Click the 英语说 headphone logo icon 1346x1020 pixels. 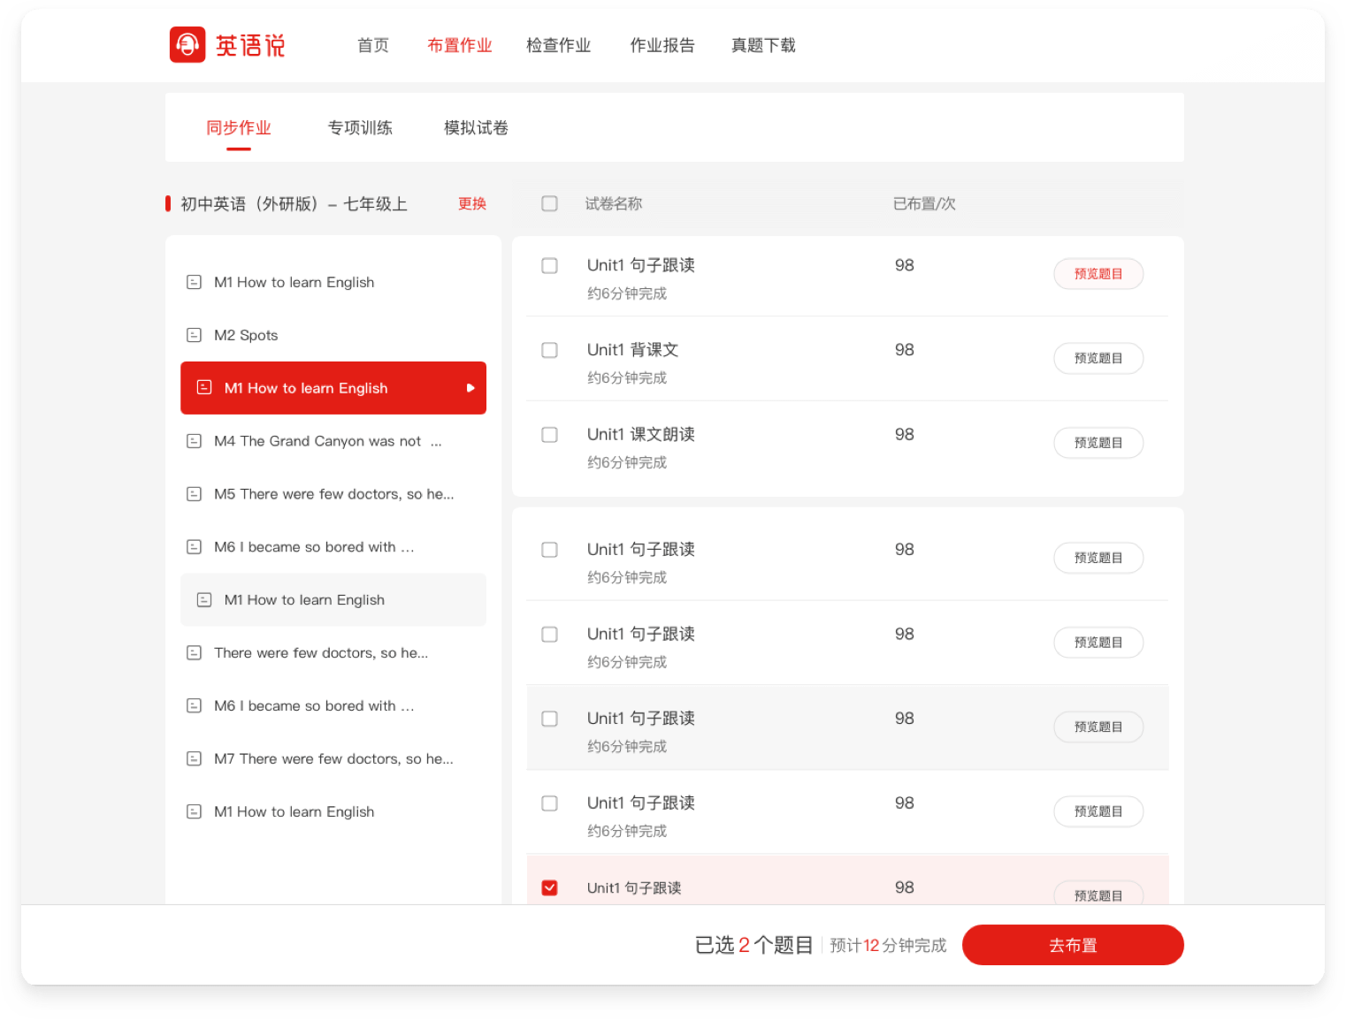click(187, 45)
